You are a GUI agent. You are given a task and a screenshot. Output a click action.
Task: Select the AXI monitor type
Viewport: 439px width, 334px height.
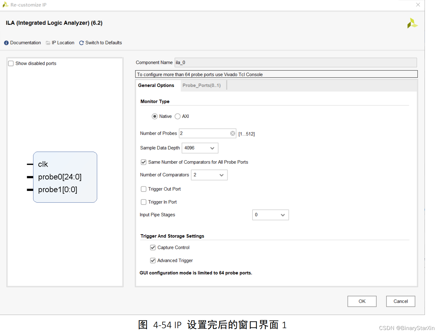click(x=178, y=116)
